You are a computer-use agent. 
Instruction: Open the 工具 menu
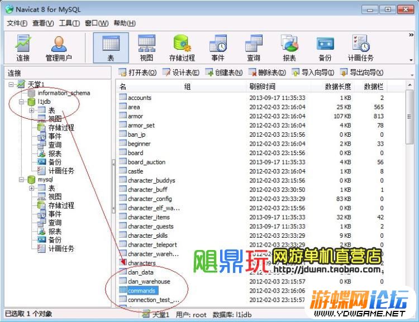tap(69, 23)
